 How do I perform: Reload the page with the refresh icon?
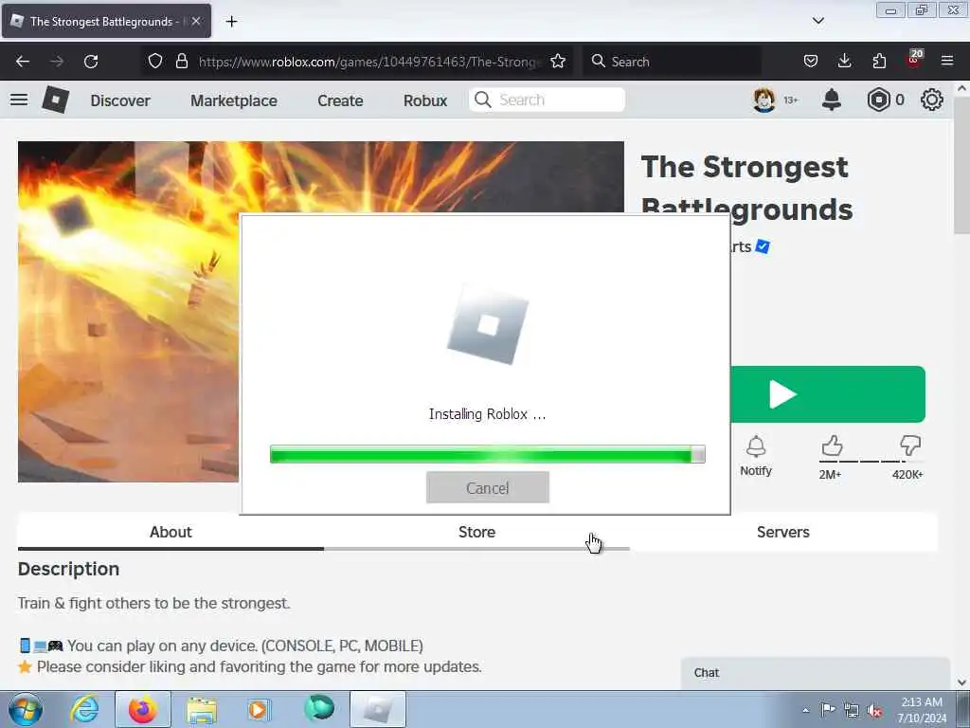click(91, 62)
